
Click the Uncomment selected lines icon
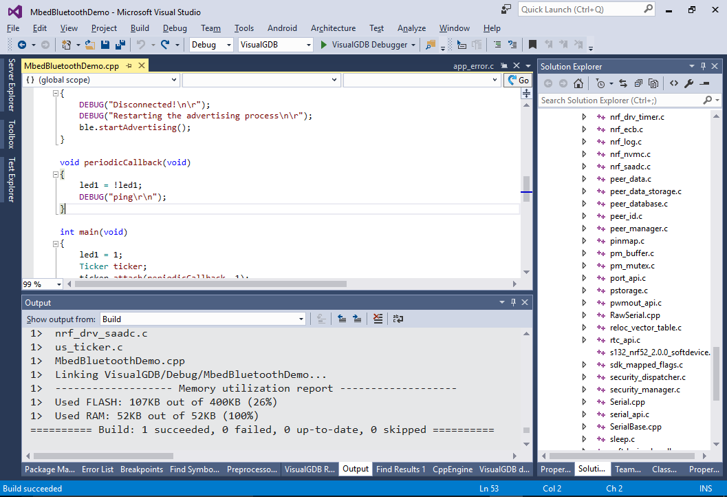512,45
